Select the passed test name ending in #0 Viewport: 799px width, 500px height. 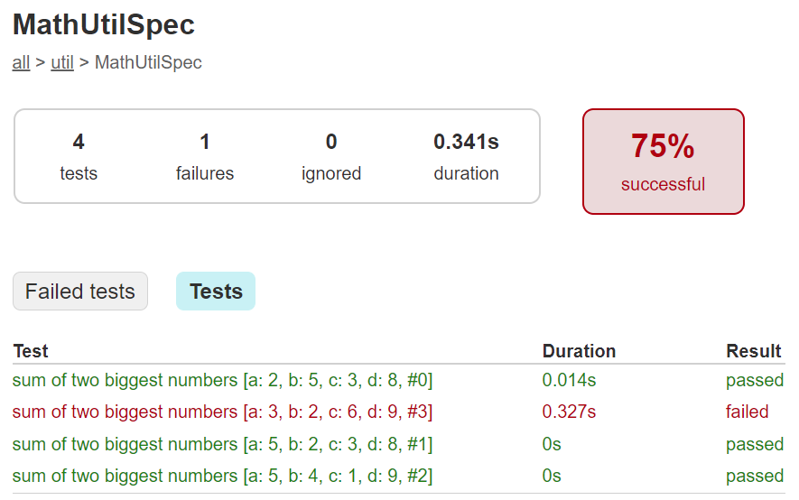222,380
